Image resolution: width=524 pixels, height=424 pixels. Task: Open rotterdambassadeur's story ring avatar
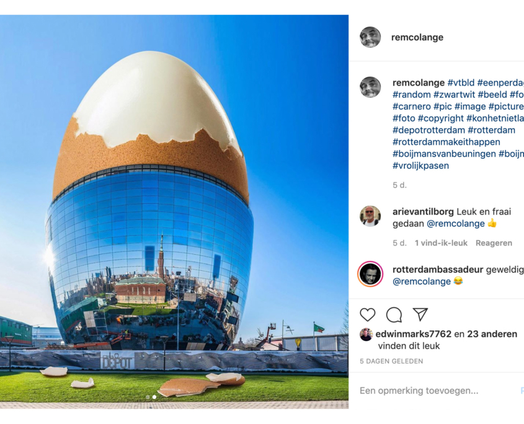point(370,274)
